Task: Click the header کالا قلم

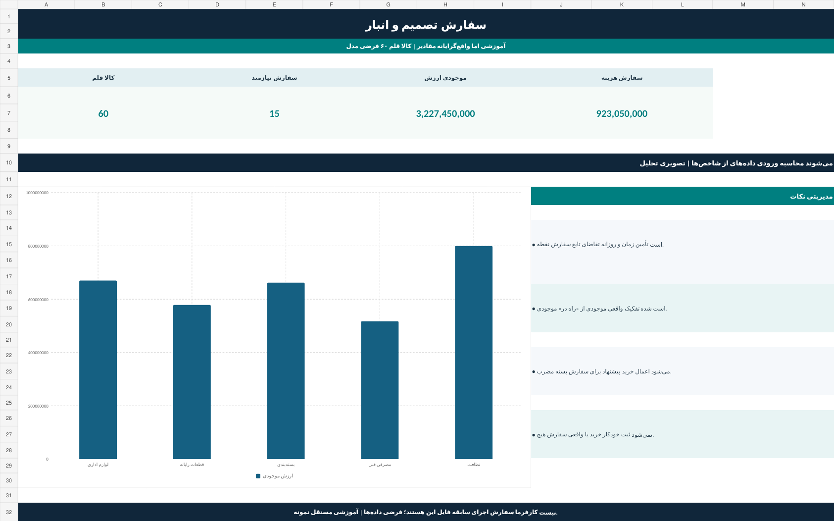Action: [103, 78]
